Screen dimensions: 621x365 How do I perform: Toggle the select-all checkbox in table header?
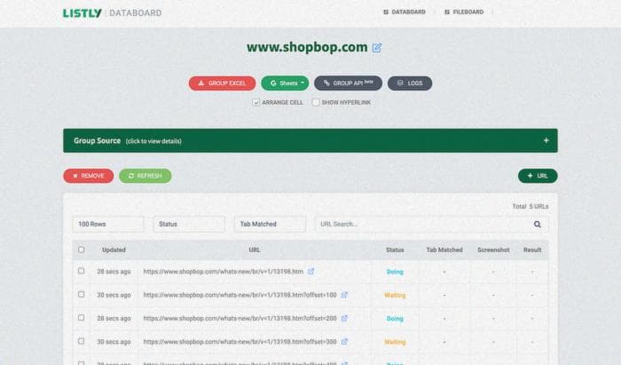[82, 250]
